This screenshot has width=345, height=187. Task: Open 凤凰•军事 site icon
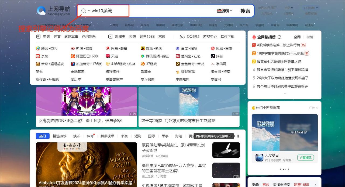213,48
